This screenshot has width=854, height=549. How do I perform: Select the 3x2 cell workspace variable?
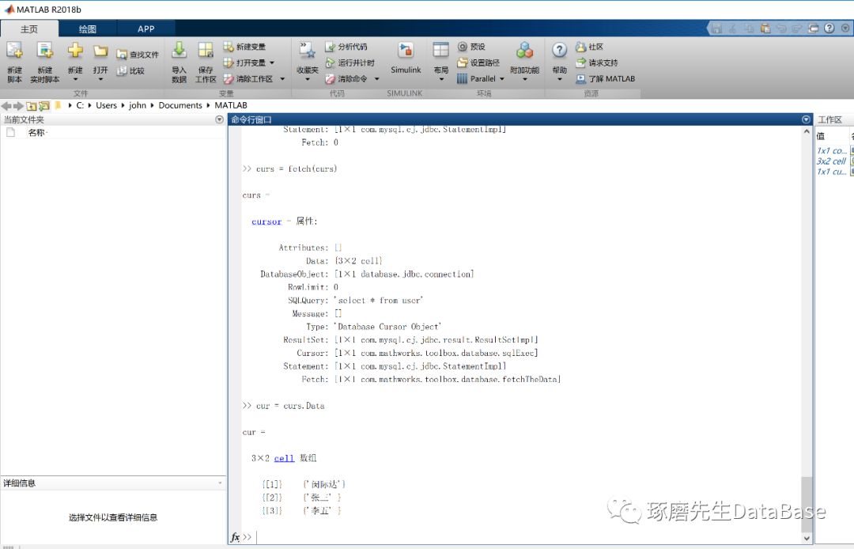point(831,161)
